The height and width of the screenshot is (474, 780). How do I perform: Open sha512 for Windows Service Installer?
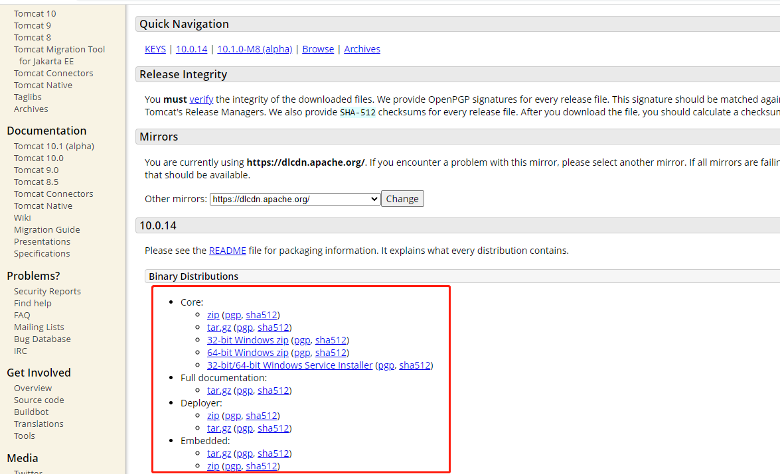point(415,365)
